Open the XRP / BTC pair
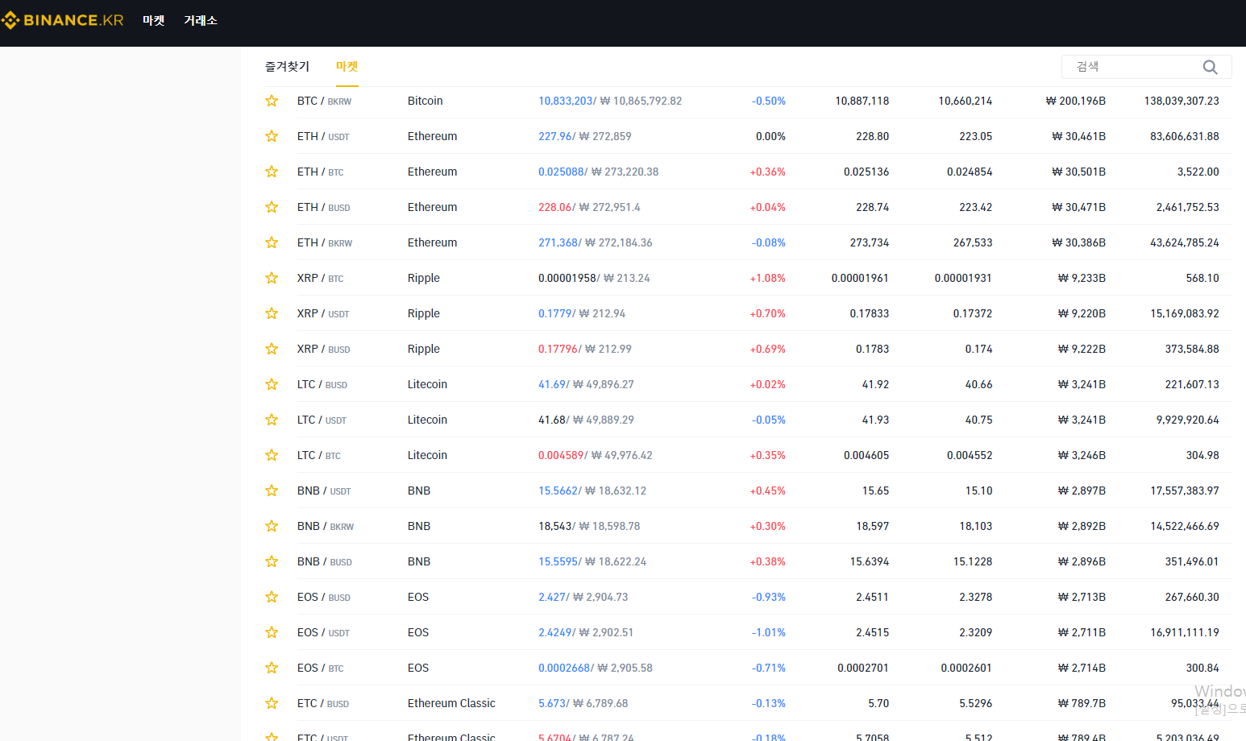The image size is (1246, 741). coord(320,278)
